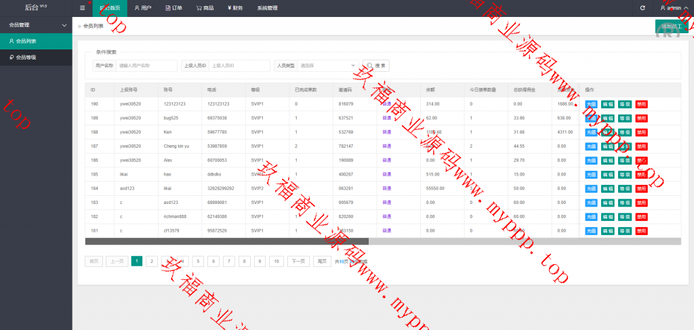Click the 搜索 search button
694x330 pixels.
pos(375,66)
